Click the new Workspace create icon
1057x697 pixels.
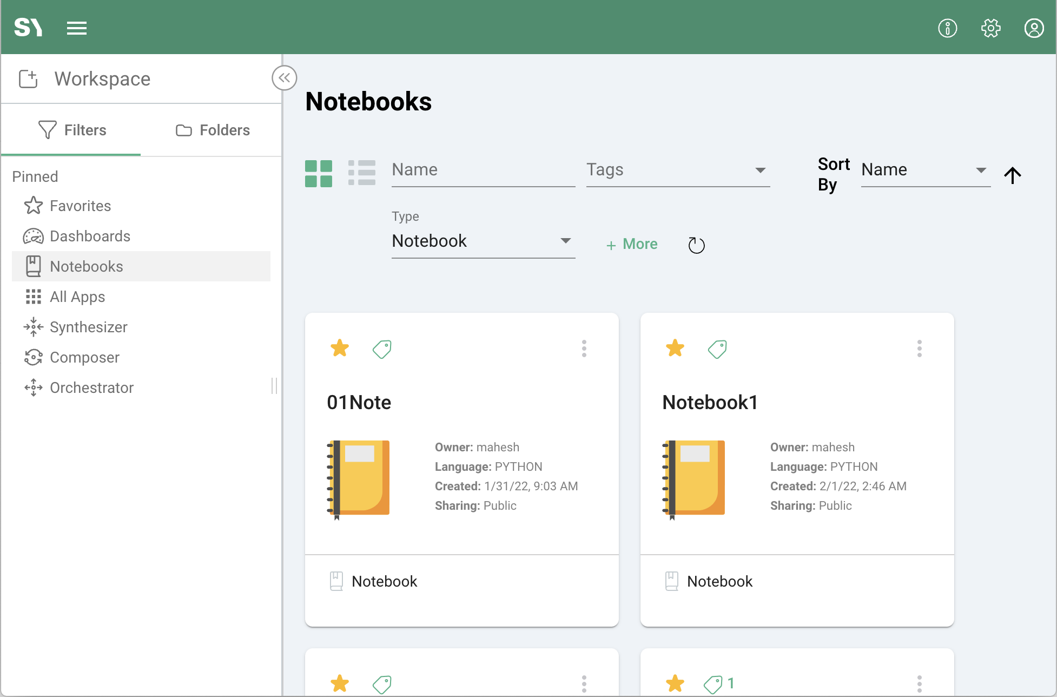[x=28, y=79]
